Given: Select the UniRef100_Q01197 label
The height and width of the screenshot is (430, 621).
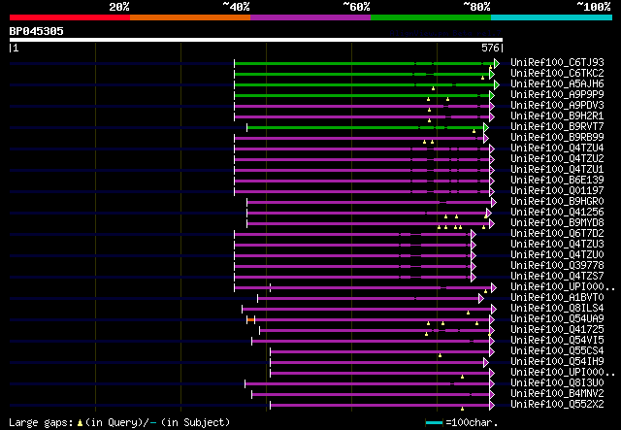Looking at the screenshot, I should point(557,191).
